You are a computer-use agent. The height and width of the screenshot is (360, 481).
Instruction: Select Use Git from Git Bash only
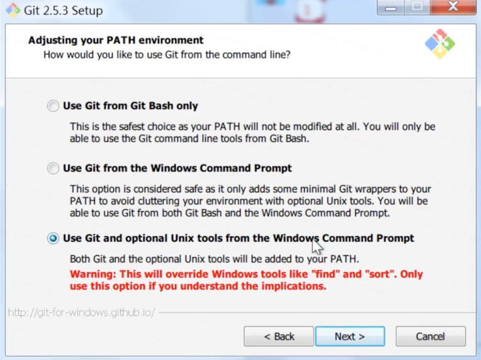tap(53, 106)
